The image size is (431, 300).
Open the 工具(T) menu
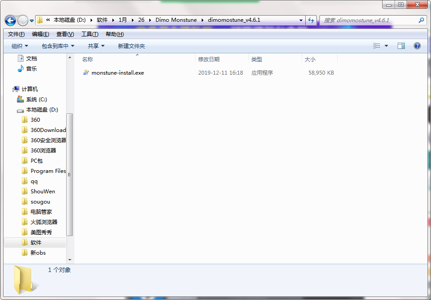click(x=90, y=34)
